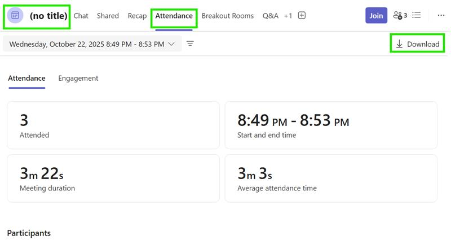Select the Attendance sub-tab under the date
The image size is (451, 244).
click(26, 79)
